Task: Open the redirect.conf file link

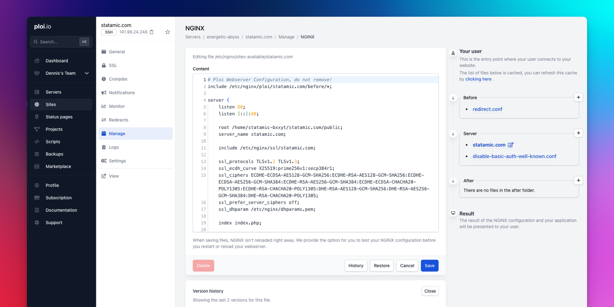Action: point(487,109)
